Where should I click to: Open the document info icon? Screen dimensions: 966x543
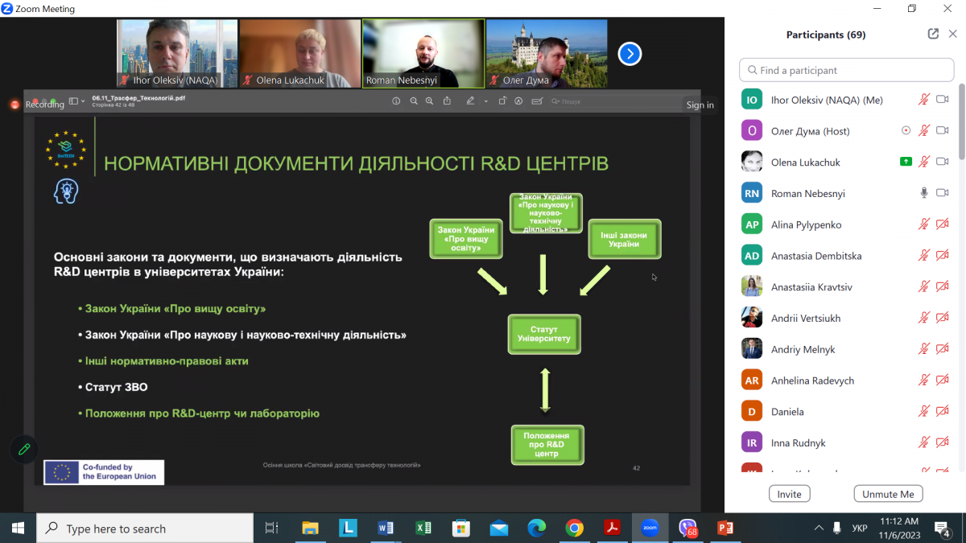[x=396, y=101]
